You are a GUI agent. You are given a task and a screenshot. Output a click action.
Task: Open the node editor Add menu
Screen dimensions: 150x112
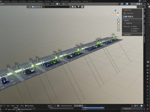pos(17,106)
